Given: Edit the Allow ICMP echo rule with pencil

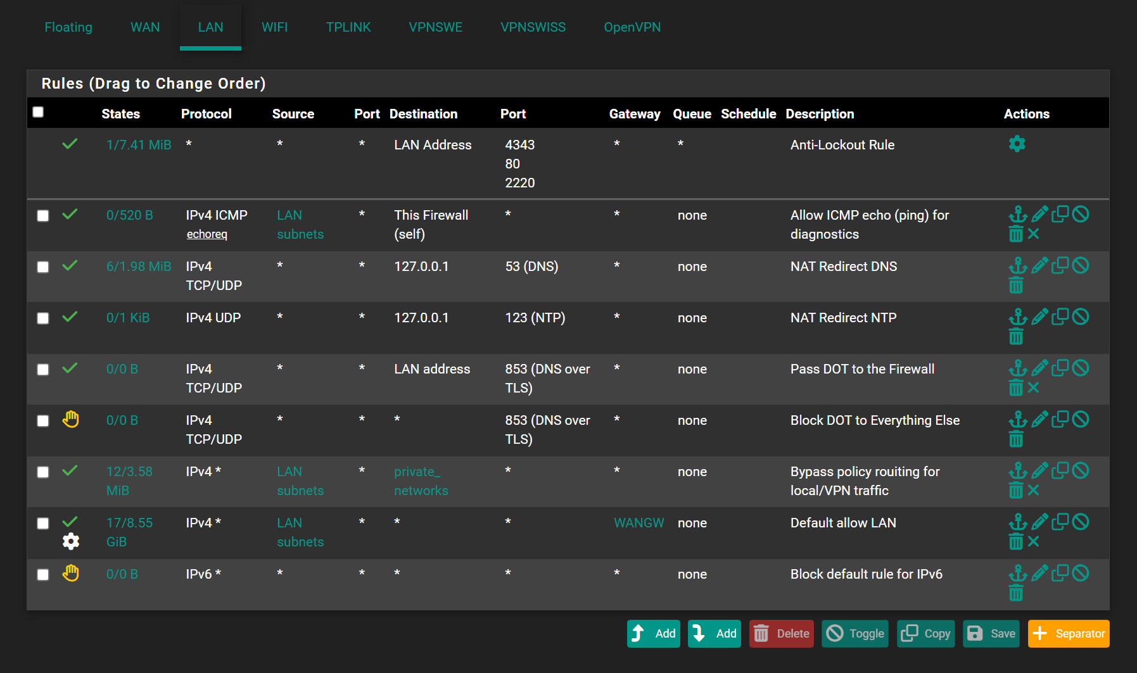Looking at the screenshot, I should click(x=1039, y=214).
